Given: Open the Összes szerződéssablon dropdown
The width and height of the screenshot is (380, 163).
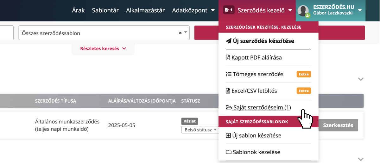Looking at the screenshot, I should click(x=186, y=33).
